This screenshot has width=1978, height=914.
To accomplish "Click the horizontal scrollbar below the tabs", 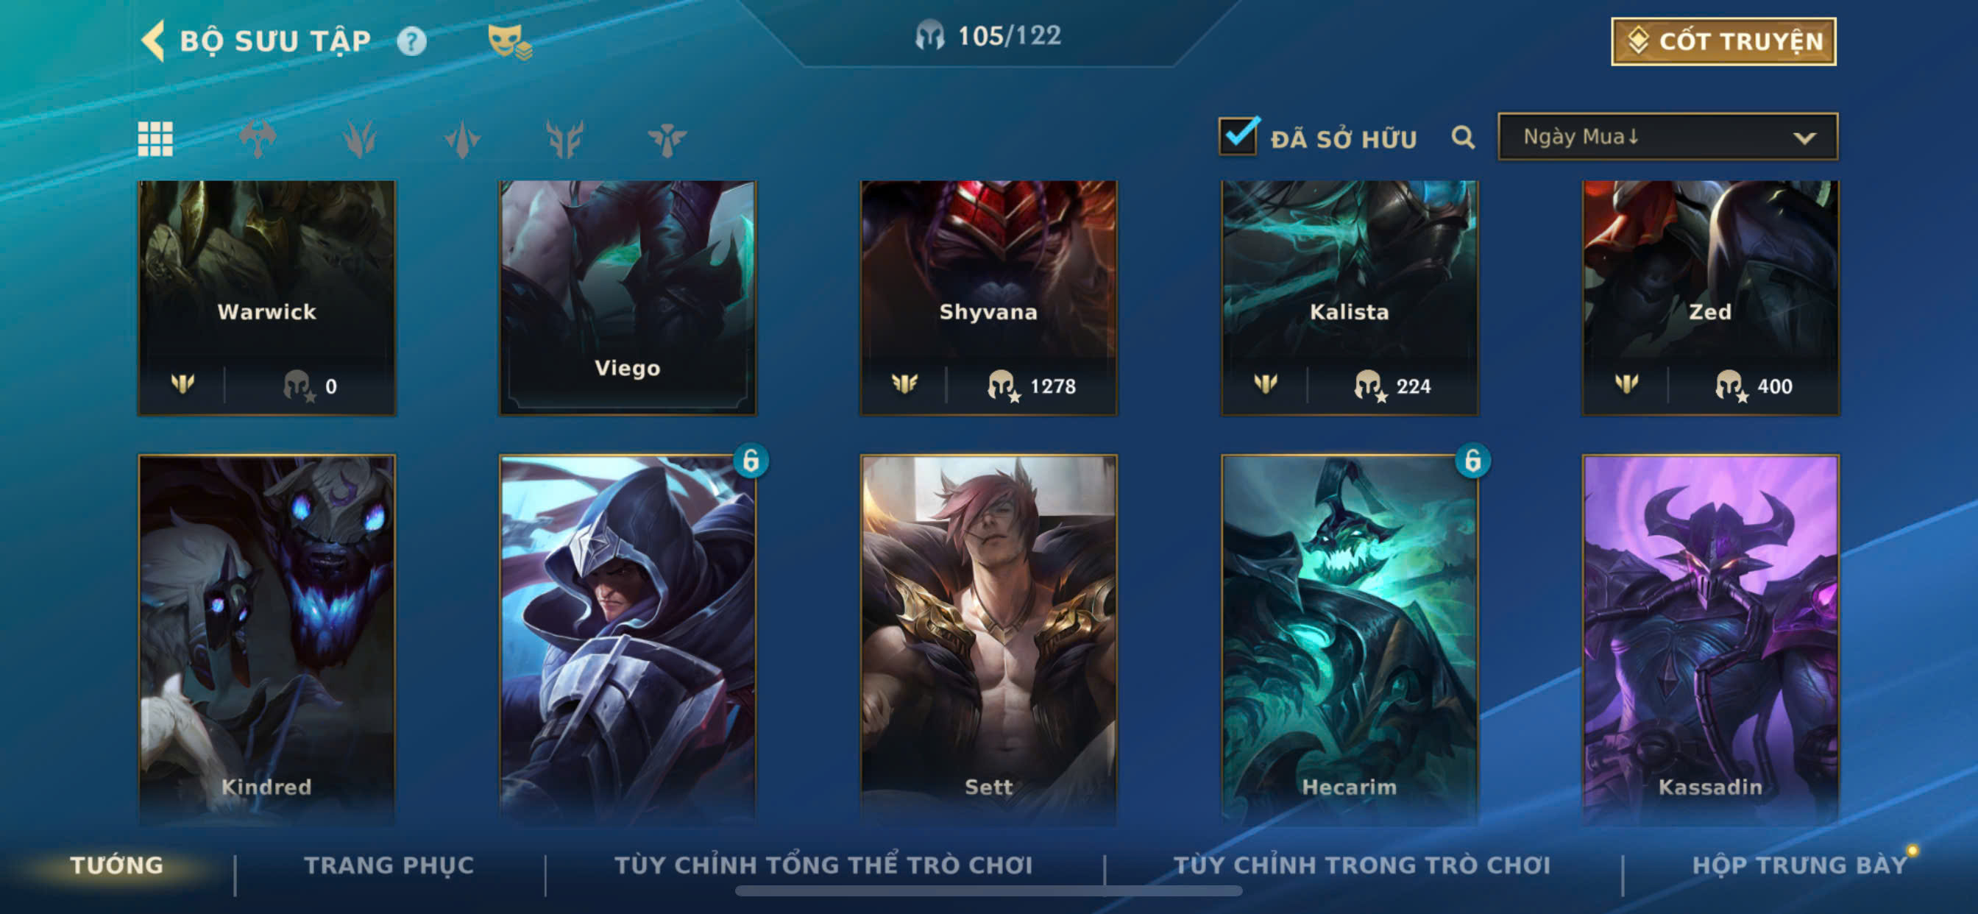I will tap(988, 891).
